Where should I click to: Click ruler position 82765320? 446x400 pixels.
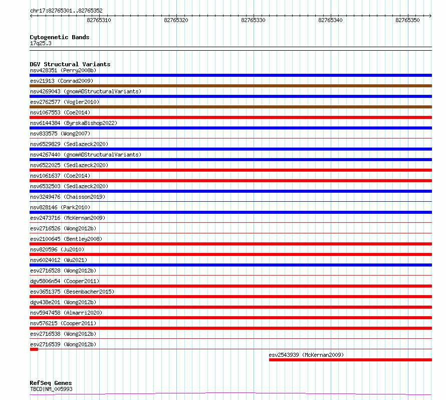pyautogui.click(x=176, y=20)
